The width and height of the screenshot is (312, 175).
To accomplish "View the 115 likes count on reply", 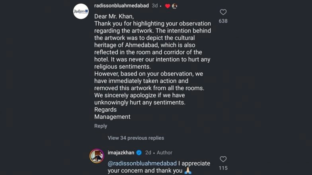I will pyautogui.click(x=223, y=168).
